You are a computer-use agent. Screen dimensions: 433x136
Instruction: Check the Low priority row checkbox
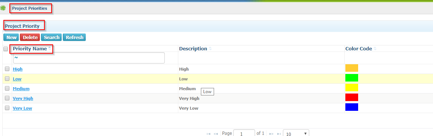(7, 79)
